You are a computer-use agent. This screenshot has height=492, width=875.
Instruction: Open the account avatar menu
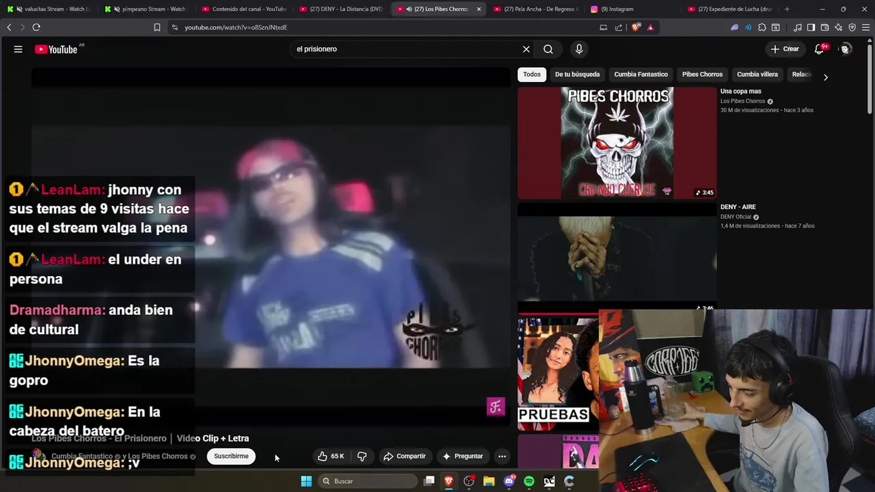pos(846,49)
